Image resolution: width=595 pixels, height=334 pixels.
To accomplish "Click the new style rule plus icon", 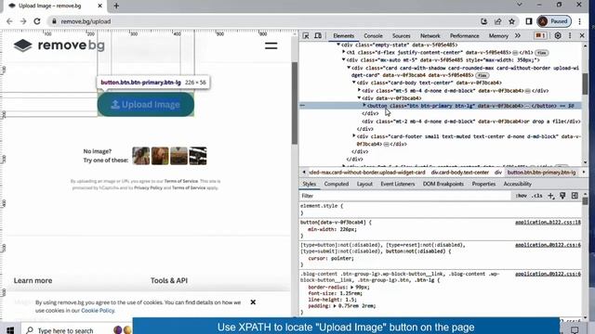I will pos(551,196).
